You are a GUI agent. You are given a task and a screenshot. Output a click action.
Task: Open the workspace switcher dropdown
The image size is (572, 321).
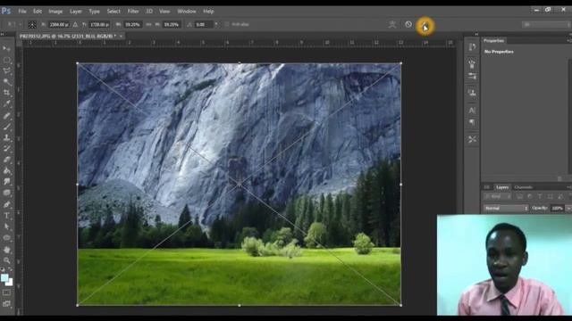(546, 24)
